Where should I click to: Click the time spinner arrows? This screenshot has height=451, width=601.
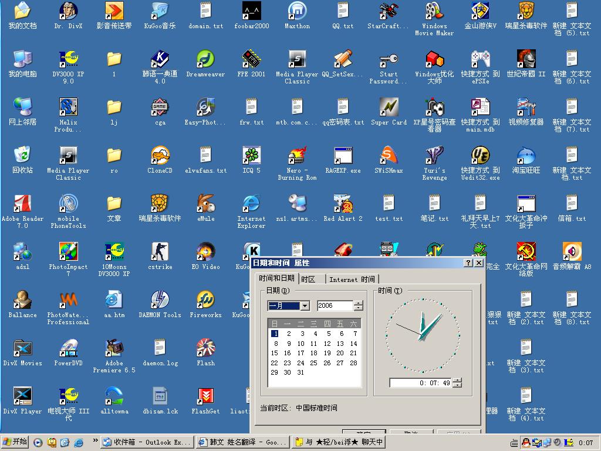point(457,383)
